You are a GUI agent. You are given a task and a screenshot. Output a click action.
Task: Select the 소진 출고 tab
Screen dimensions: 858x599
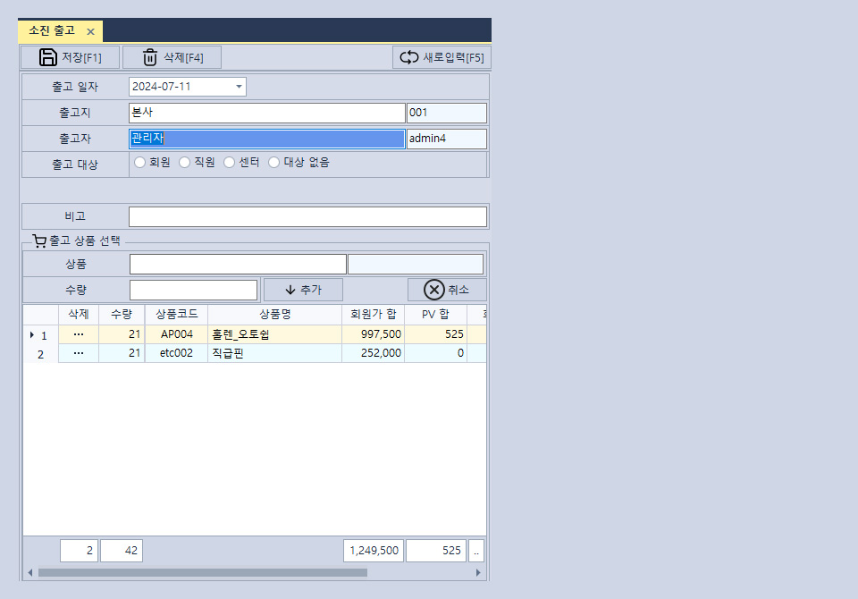[52, 31]
